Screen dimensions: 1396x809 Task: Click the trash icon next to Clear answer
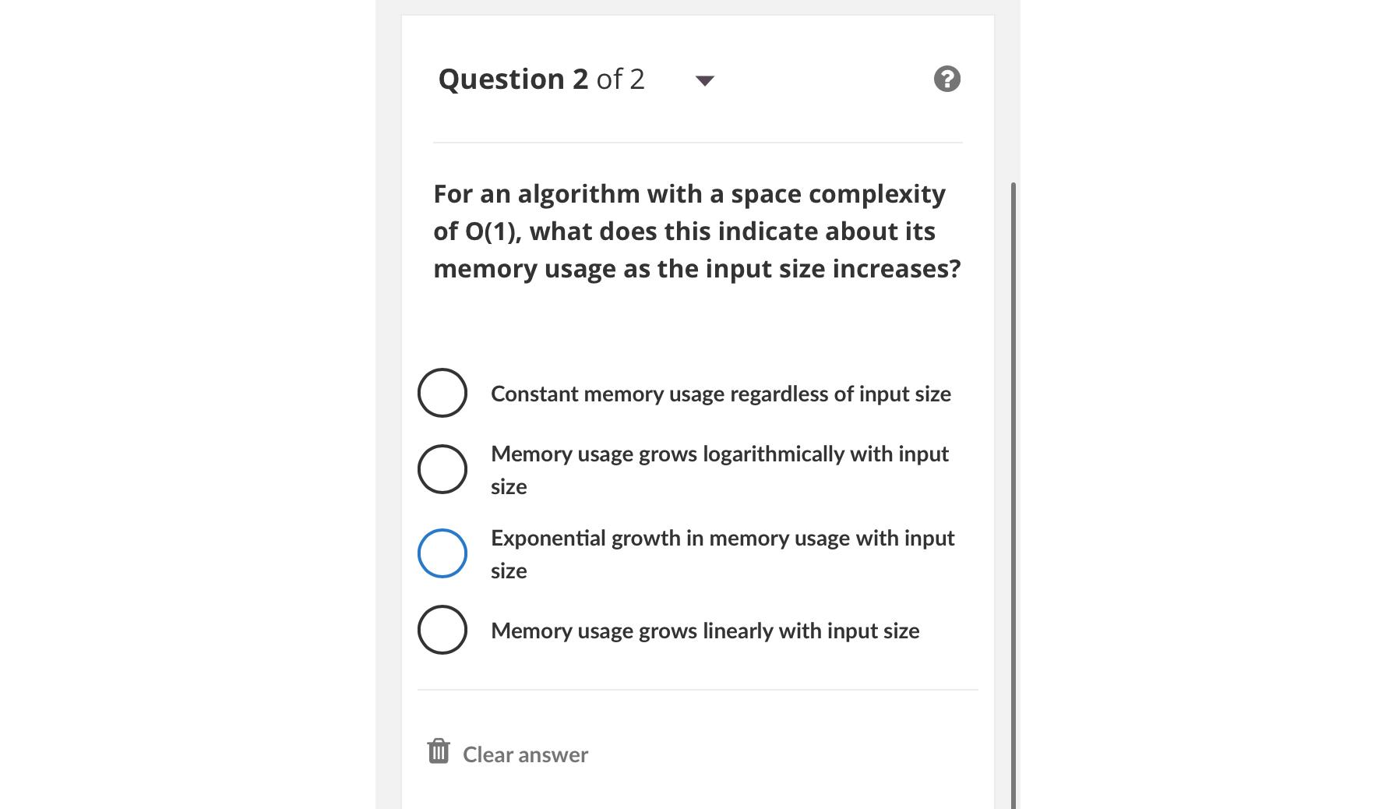[x=439, y=751]
